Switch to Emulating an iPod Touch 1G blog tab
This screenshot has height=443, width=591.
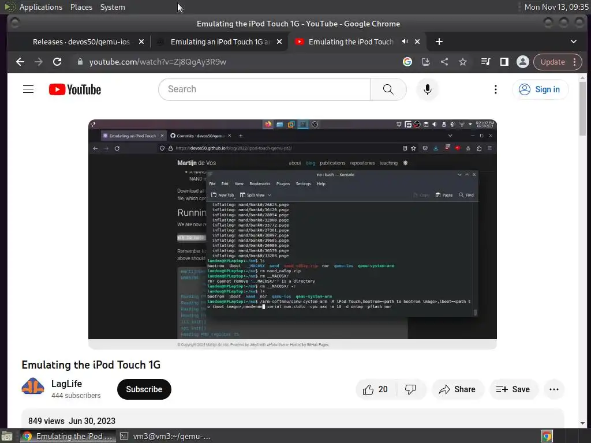[220, 42]
